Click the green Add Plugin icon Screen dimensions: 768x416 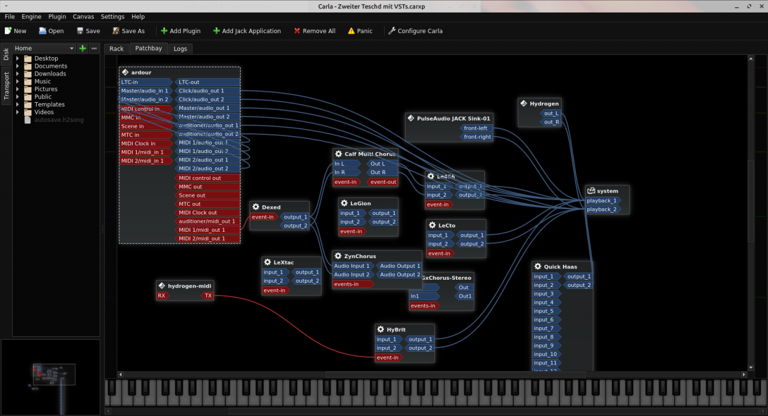[164, 31]
